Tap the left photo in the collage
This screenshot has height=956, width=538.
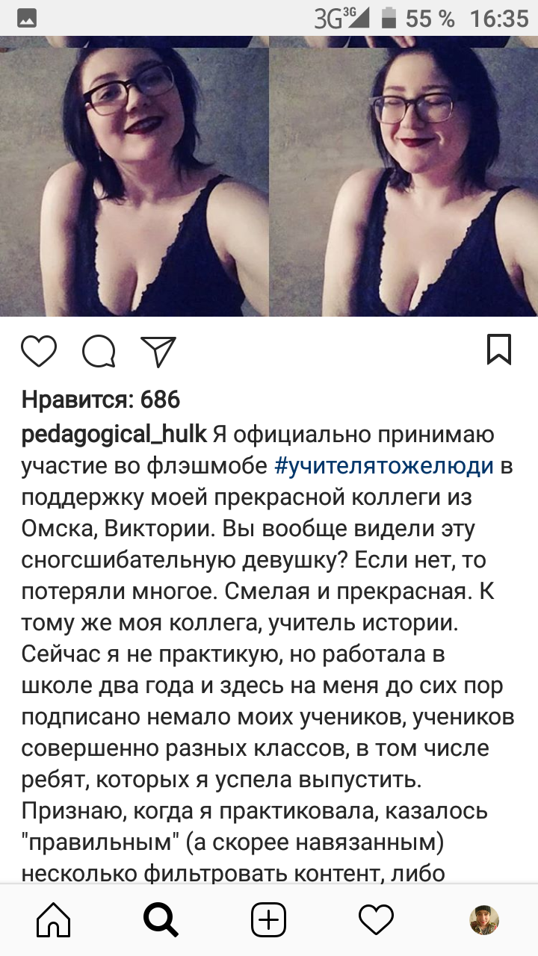point(134,176)
